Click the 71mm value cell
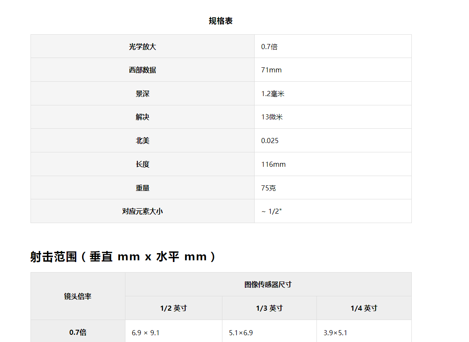The width and height of the screenshot is (469, 342). point(271,70)
